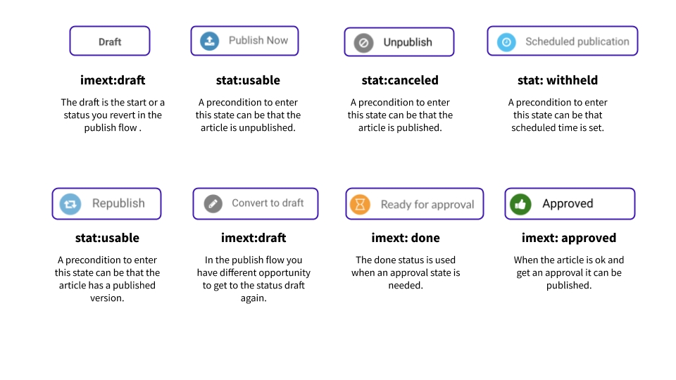Image resolution: width=676 pixels, height=380 pixels.
Task: Hit the Republish button label
Action: 118,203
